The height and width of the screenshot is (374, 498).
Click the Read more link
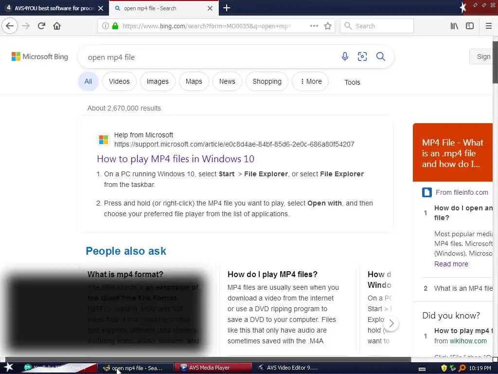451,264
